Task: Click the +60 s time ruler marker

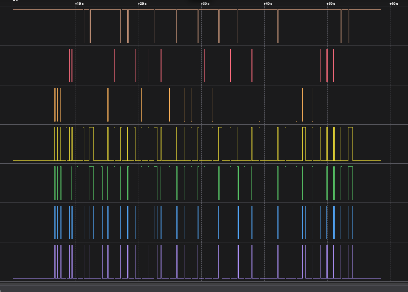Action: click(x=394, y=4)
